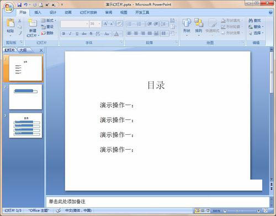Screen dimensions: 276x216
Task: Open the 幻灯片放映 ribbon tab
Action: (x=88, y=12)
